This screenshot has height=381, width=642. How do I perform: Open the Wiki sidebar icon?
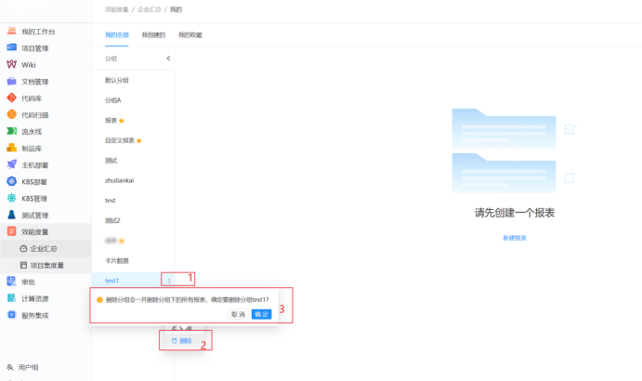pyautogui.click(x=11, y=64)
